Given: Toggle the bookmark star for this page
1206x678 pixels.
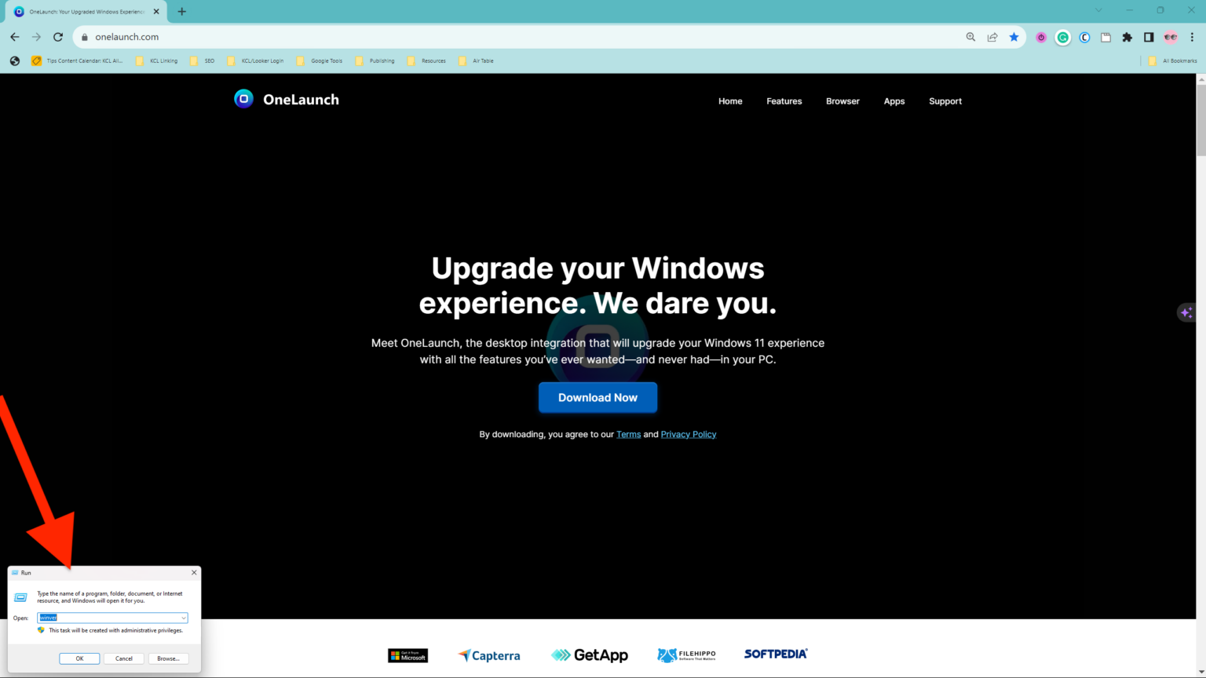Looking at the screenshot, I should tap(1014, 37).
